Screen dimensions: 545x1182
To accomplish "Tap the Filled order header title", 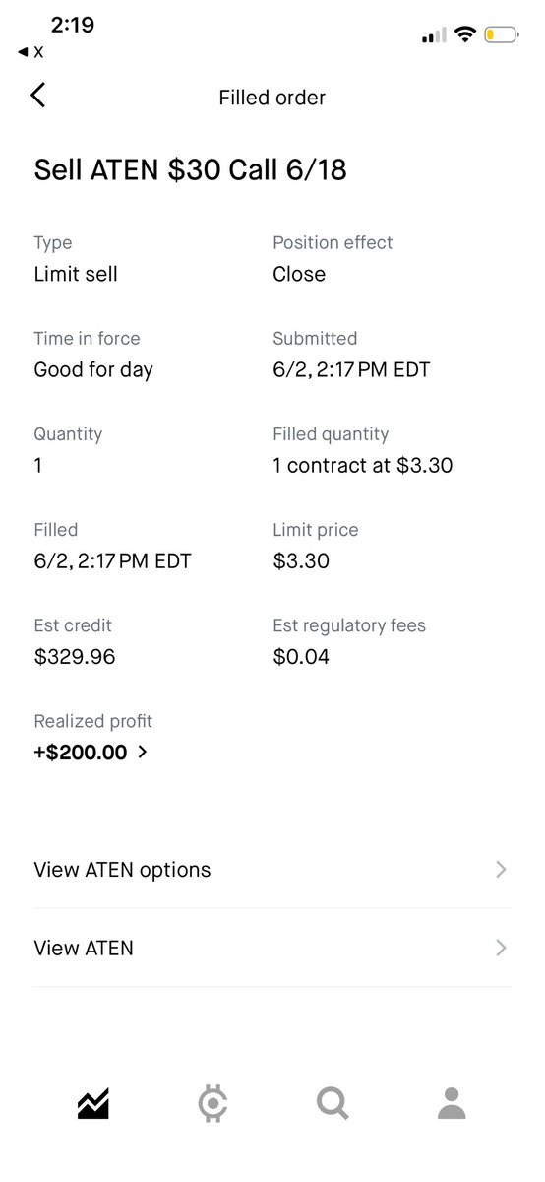I will point(272,98).
